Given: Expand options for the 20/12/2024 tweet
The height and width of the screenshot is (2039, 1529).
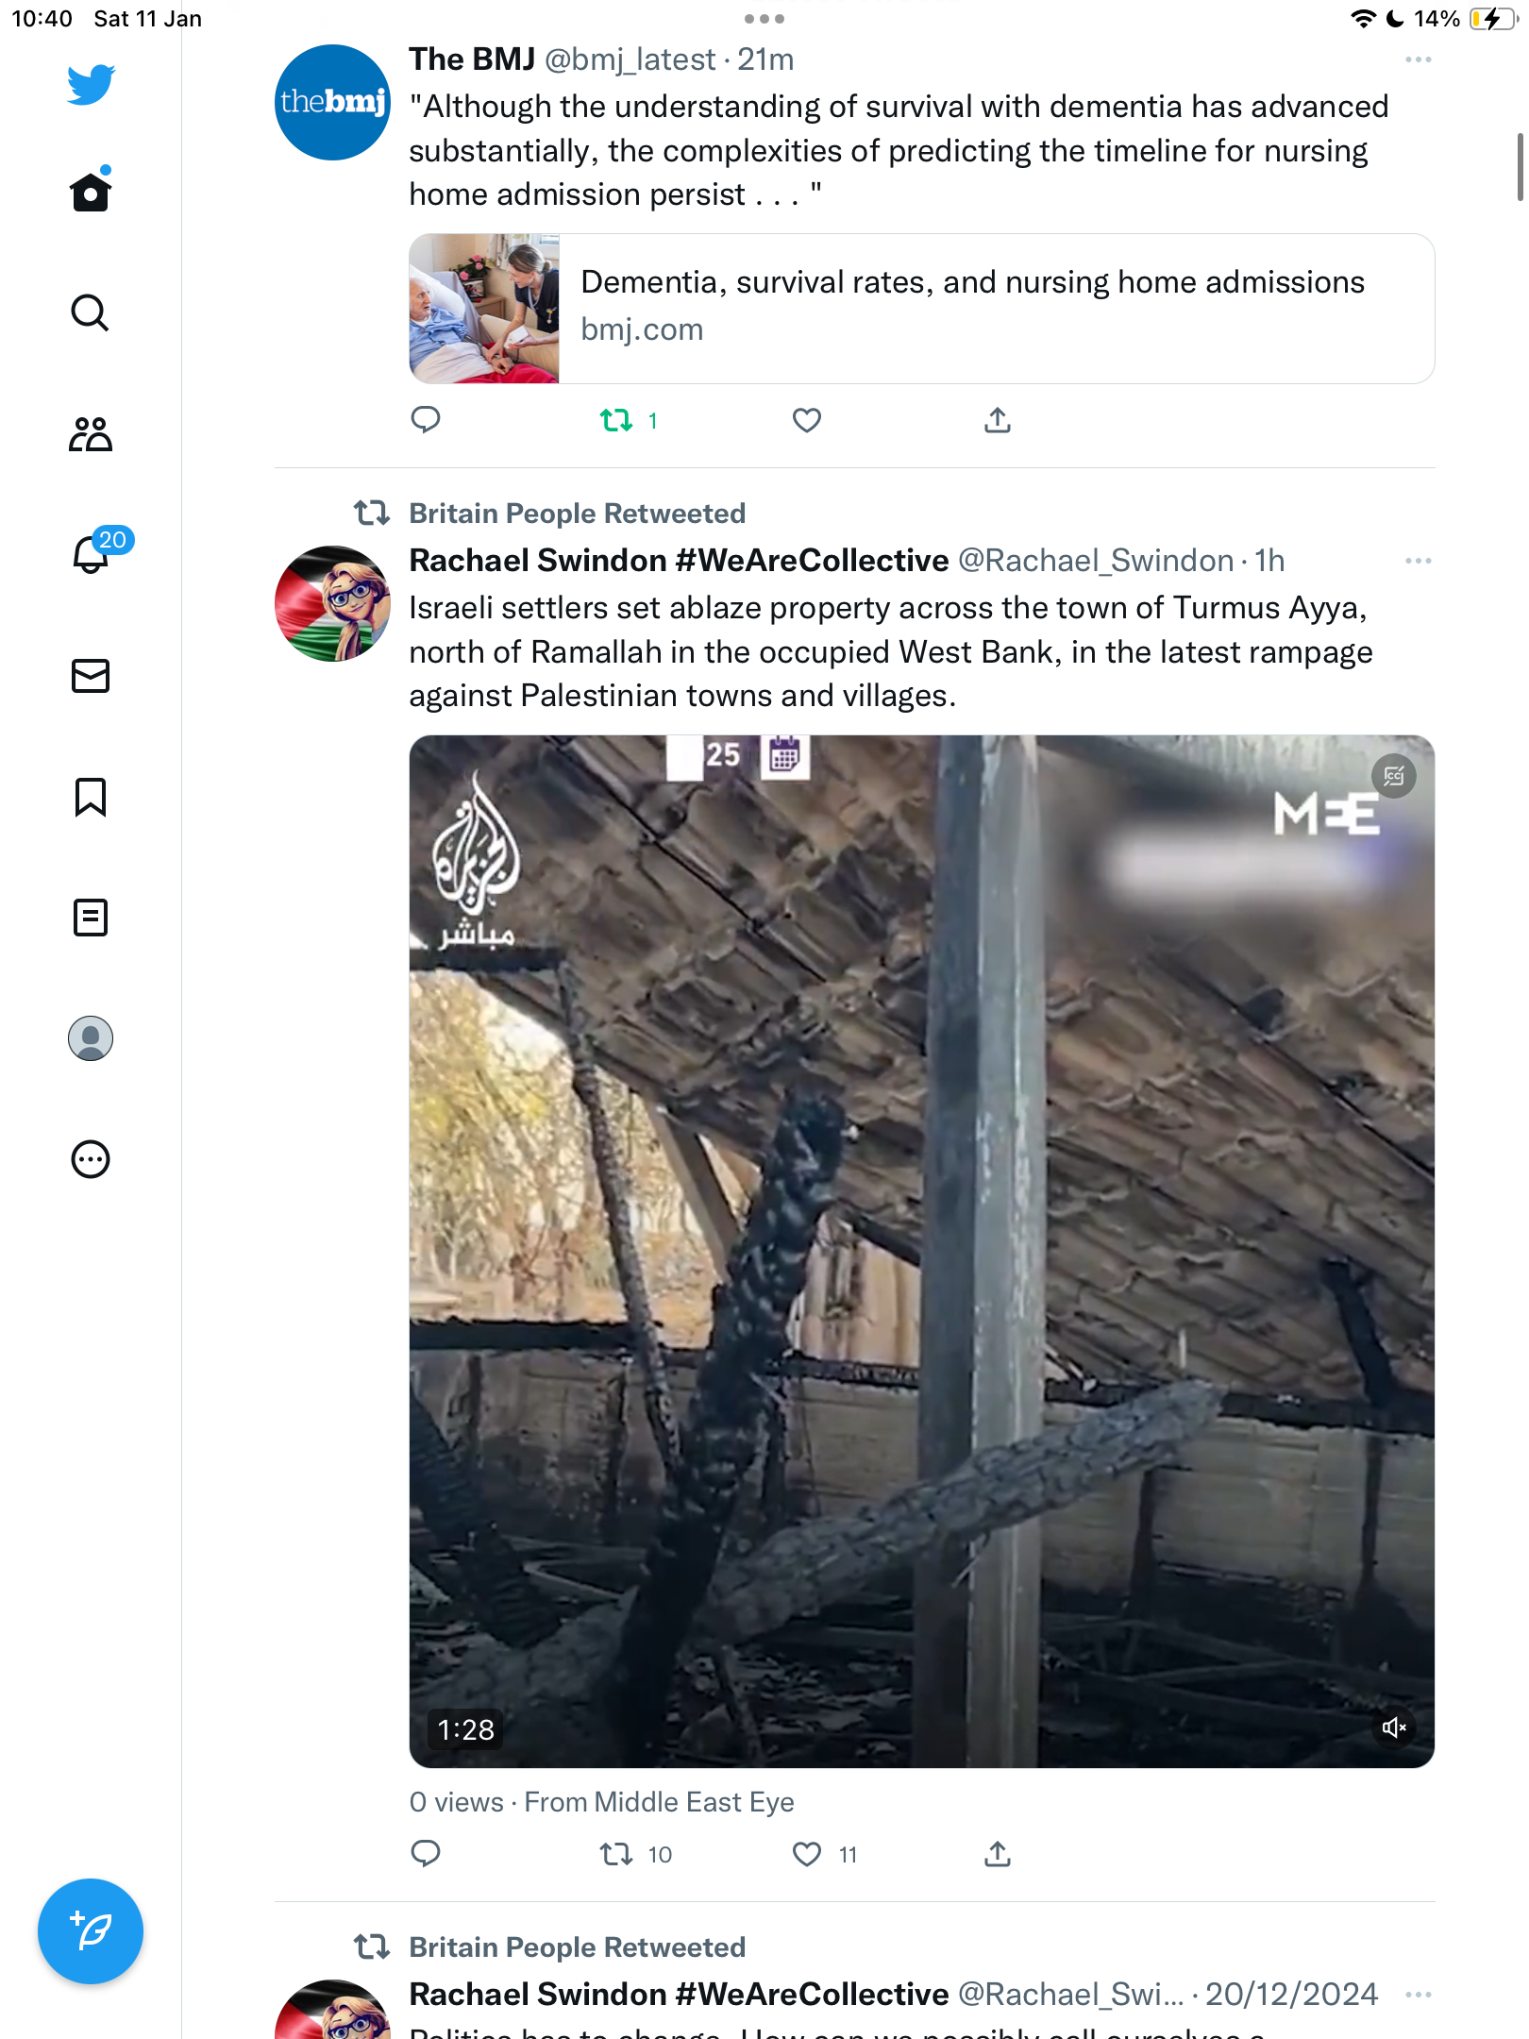Looking at the screenshot, I should [x=1418, y=1995].
